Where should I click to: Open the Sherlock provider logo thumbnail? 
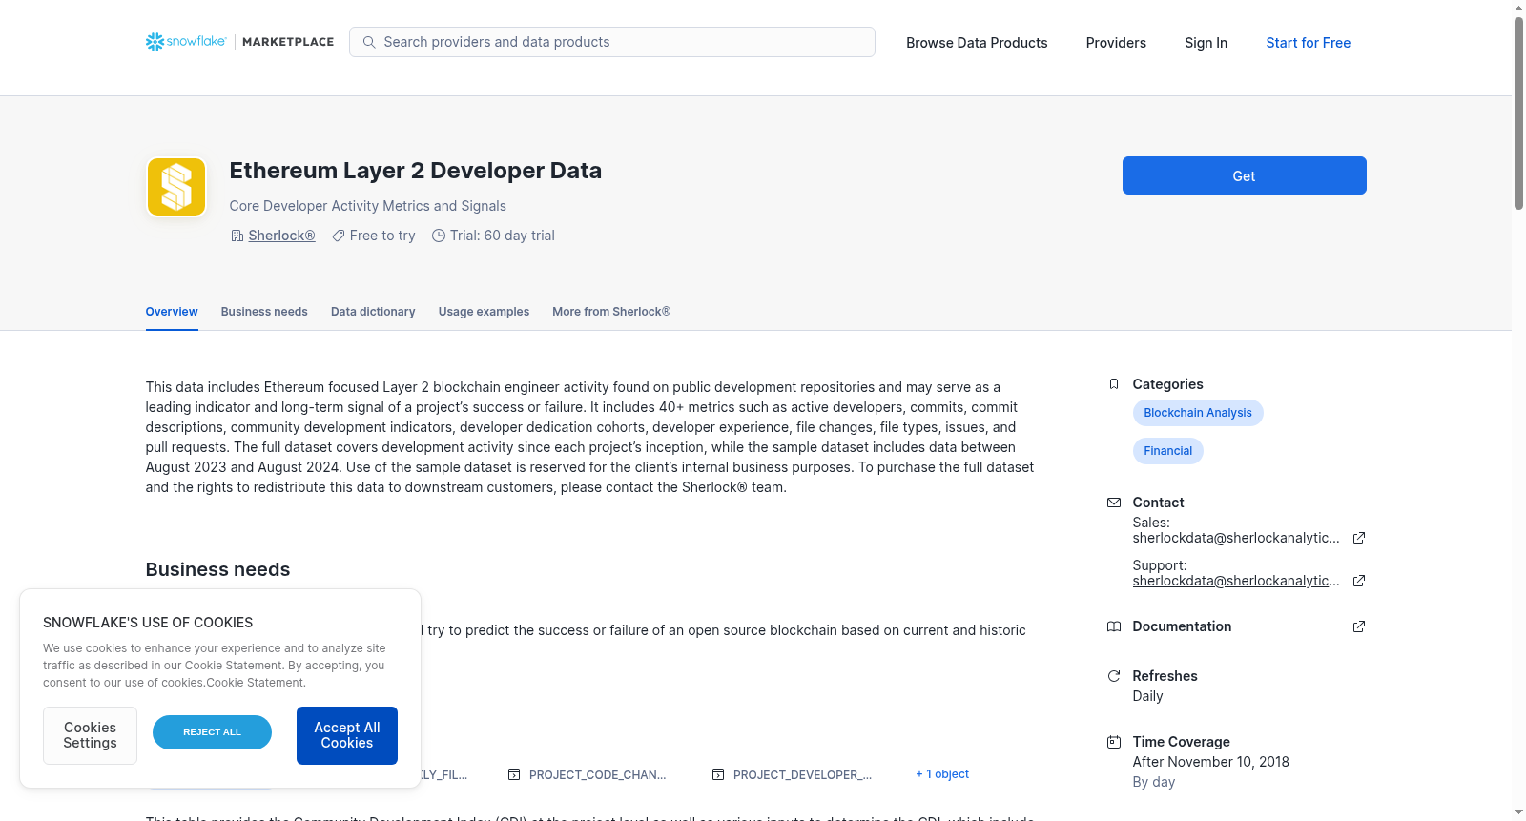[176, 187]
